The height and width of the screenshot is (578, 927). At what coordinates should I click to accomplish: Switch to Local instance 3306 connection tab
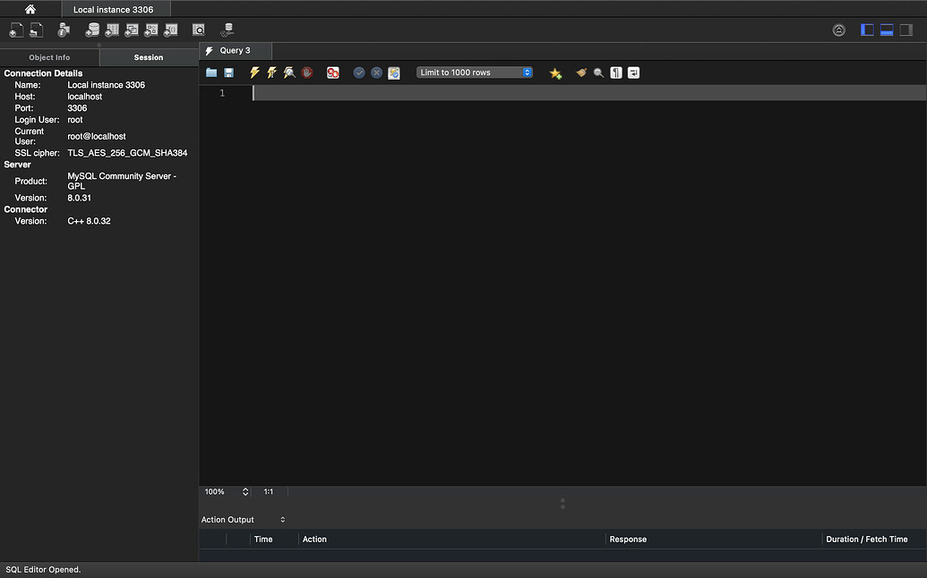(x=116, y=9)
